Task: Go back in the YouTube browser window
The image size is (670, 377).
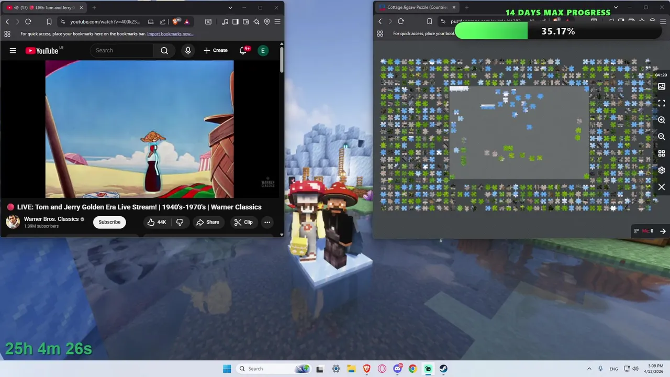Action: coord(7,21)
